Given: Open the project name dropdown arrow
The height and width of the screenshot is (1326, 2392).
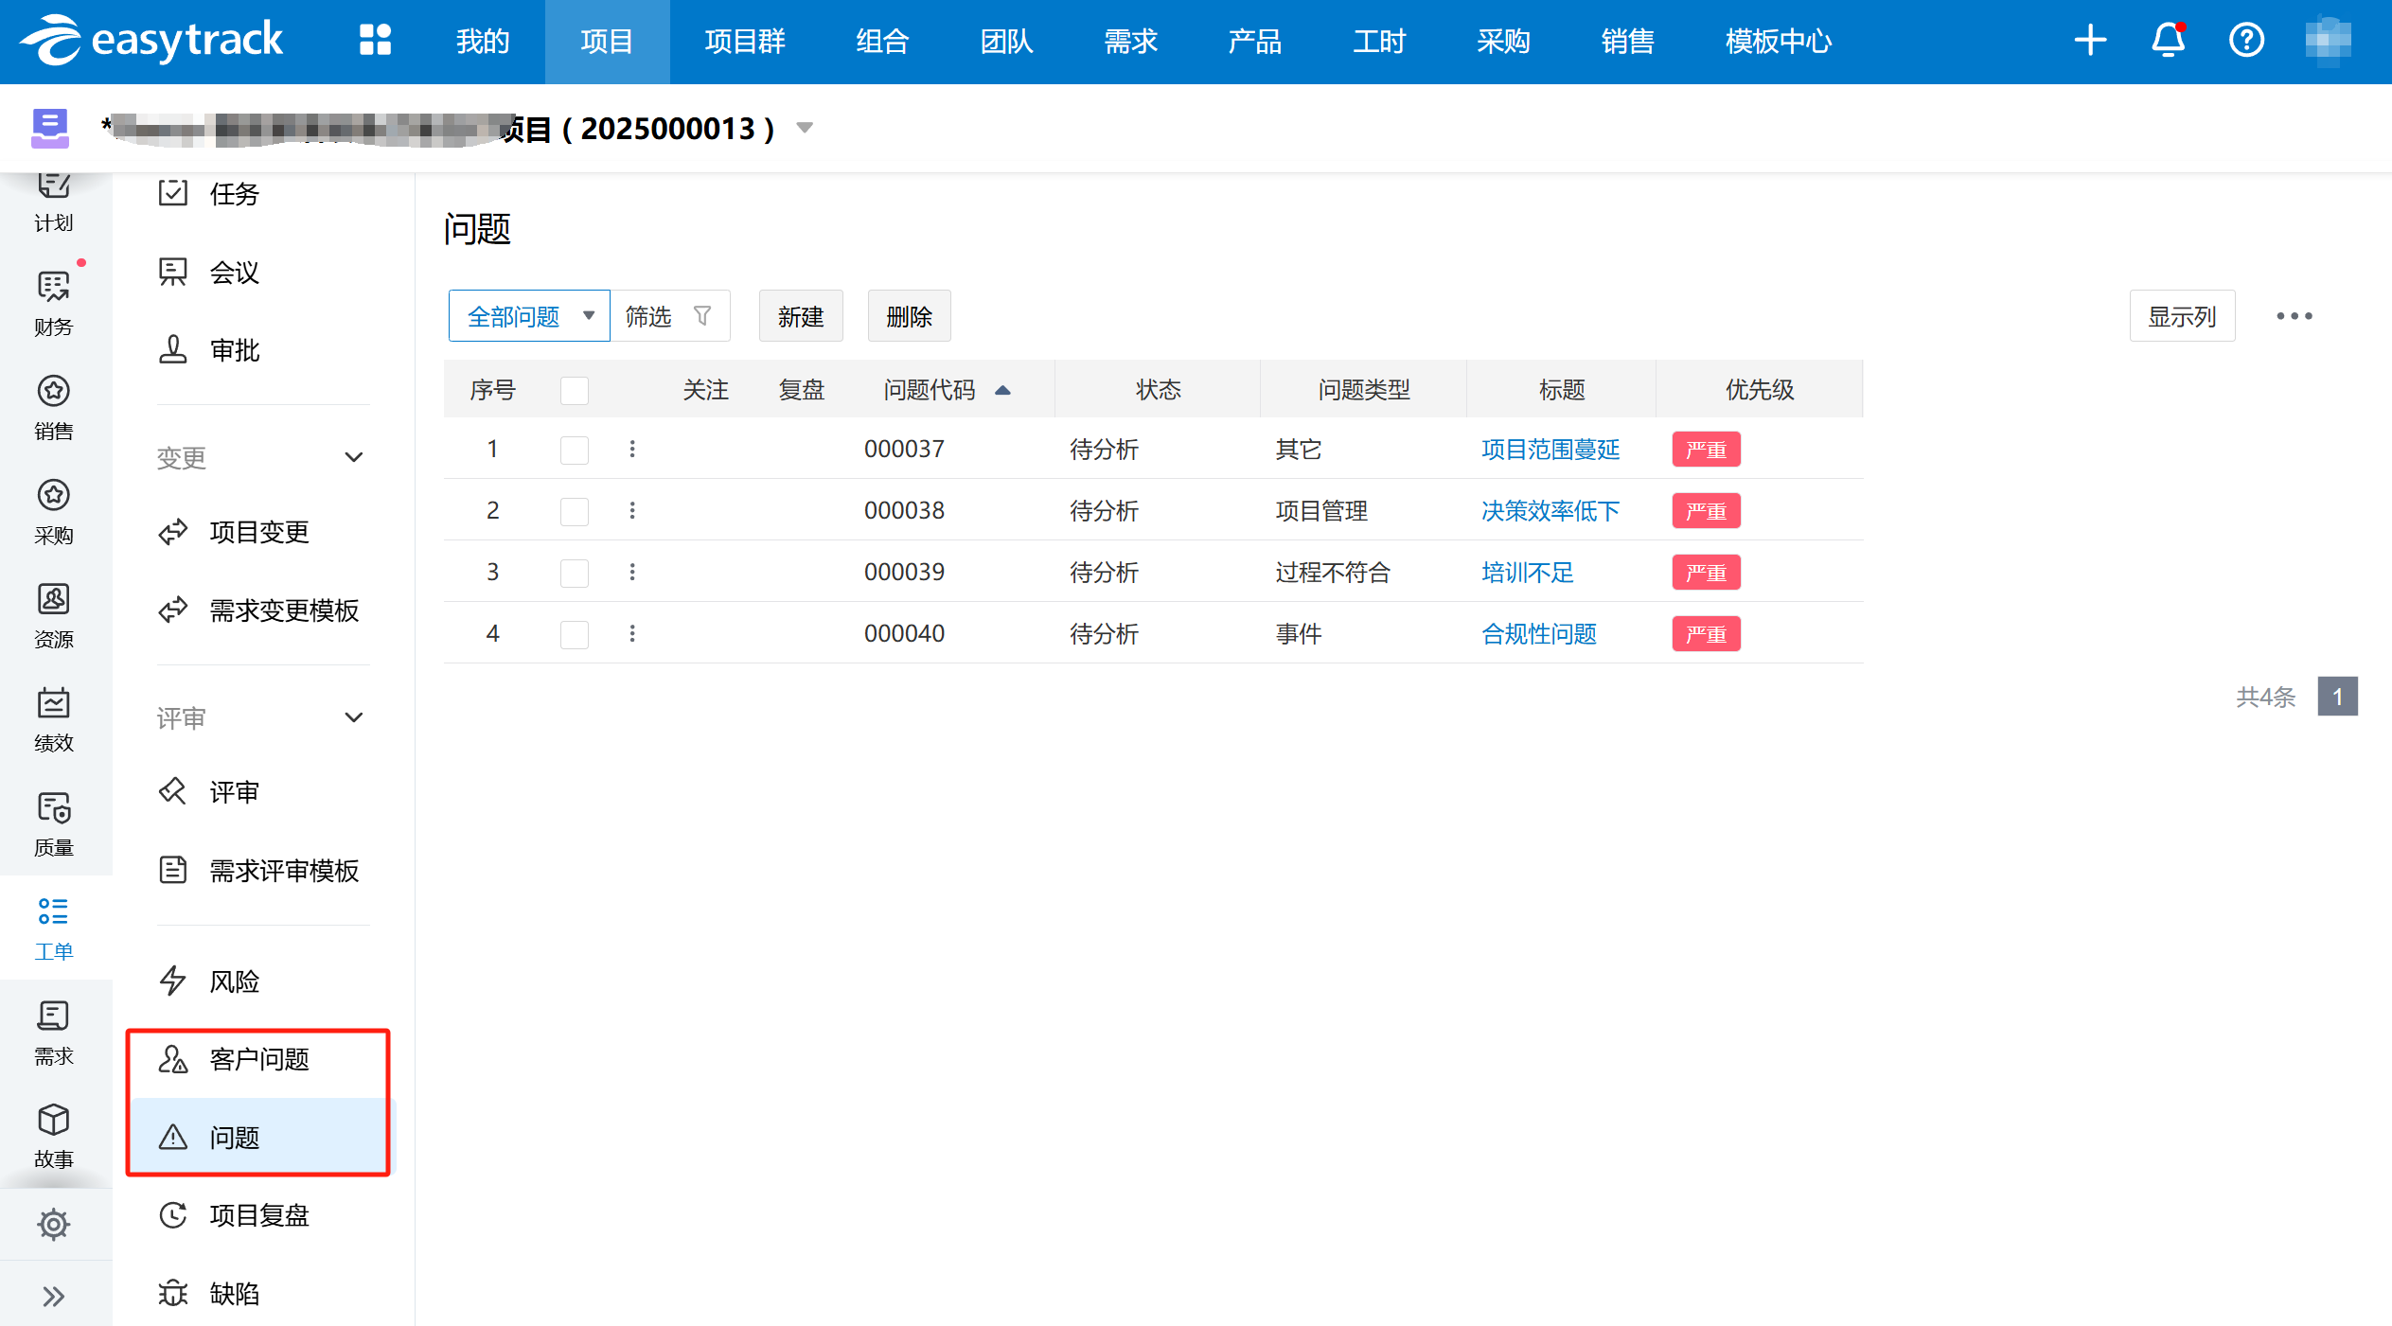Looking at the screenshot, I should click(x=805, y=128).
